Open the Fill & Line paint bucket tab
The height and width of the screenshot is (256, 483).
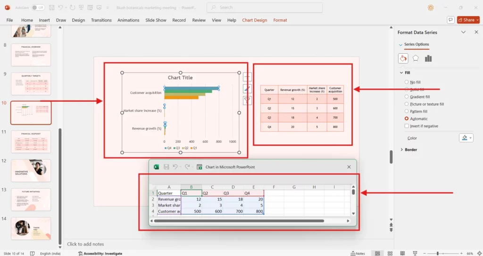coord(403,58)
